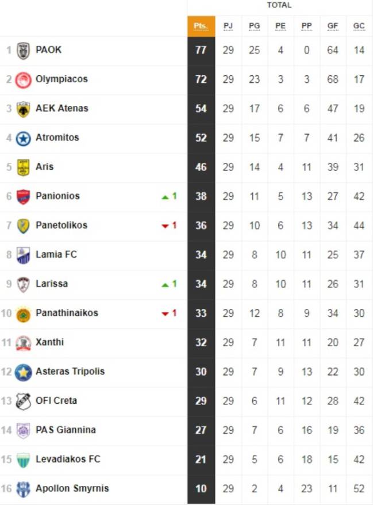
Task: Click PAOK's 77 points cell
Action: coord(201,51)
